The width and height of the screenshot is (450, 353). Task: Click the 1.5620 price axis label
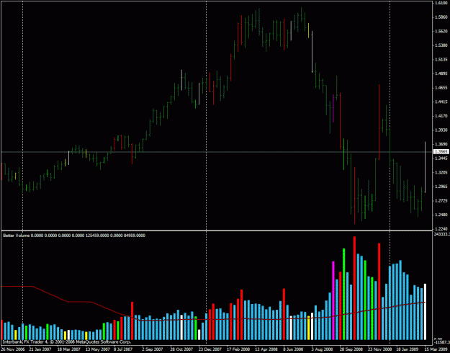(441, 31)
